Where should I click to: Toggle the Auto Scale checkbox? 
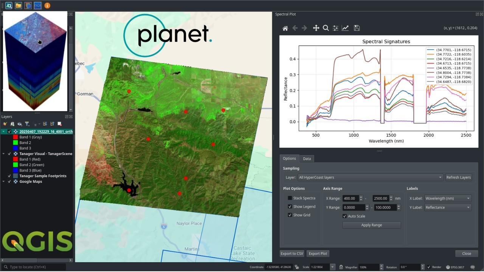pos(344,216)
